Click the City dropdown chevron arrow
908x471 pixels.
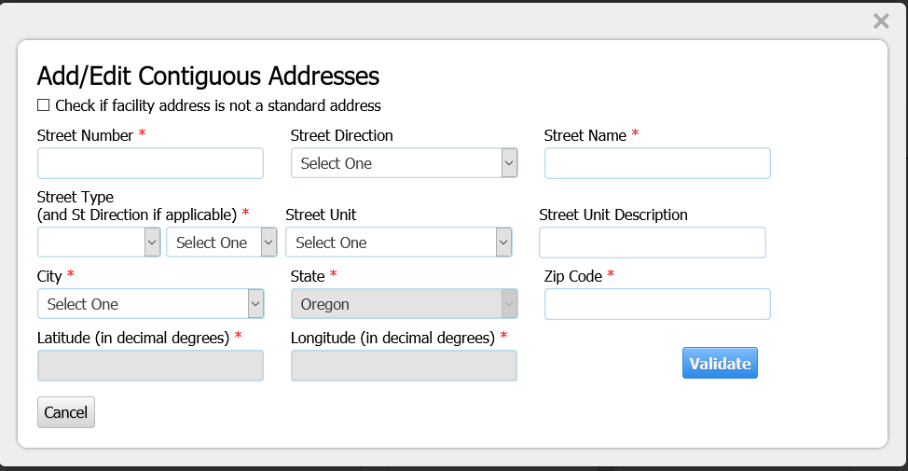click(256, 303)
